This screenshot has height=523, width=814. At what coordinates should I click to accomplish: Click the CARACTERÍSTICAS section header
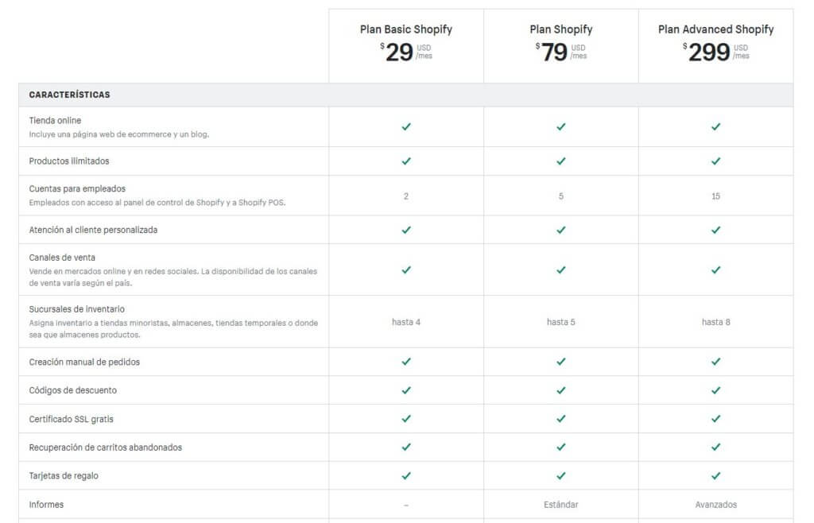(x=70, y=95)
